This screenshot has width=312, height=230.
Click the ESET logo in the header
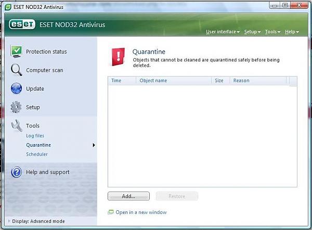(x=22, y=24)
